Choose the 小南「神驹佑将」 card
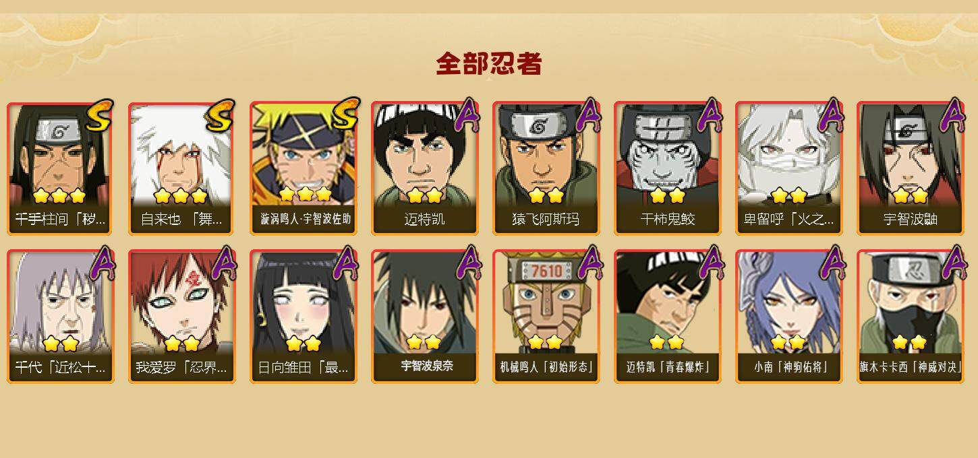This screenshot has height=458, width=978. (789, 317)
